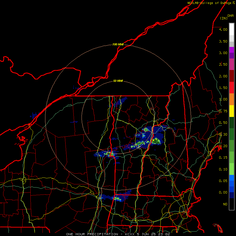This screenshot has height=236, width=236.
Task: Click the bright red legend swatch near 1.50
Action: pyautogui.click(x=232, y=88)
